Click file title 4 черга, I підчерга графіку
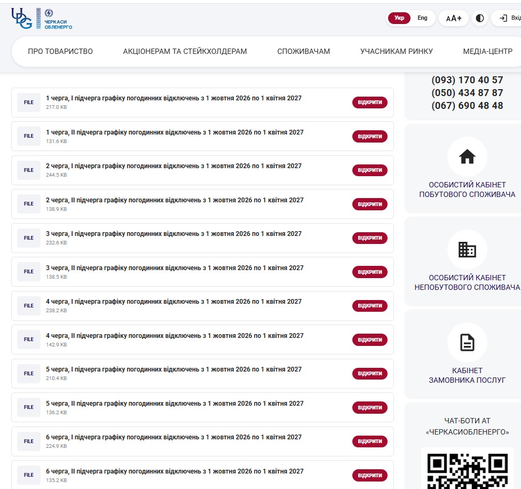Image resolution: width=521 pixels, height=489 pixels. 174,302
